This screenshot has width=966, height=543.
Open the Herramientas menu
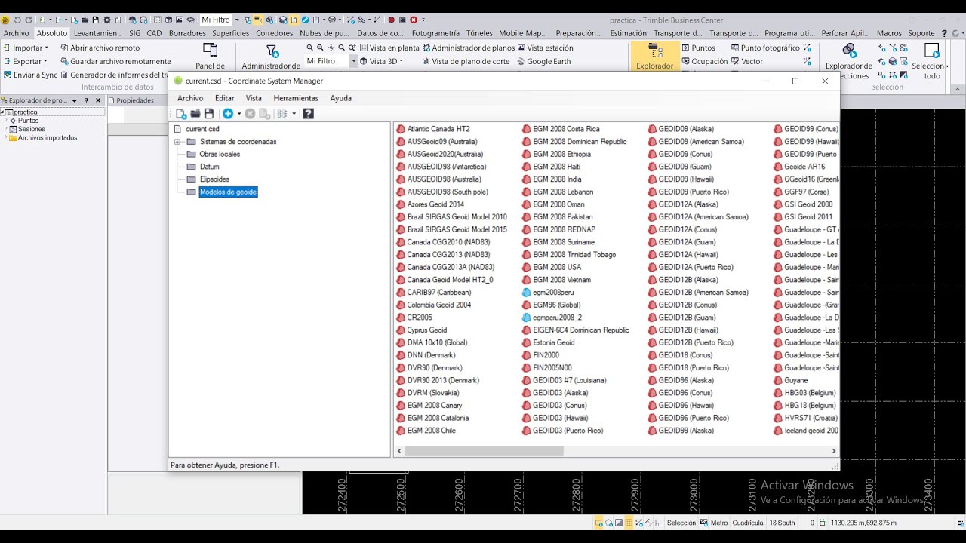[x=296, y=98]
